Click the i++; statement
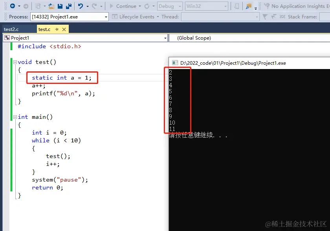The width and height of the screenshot is (330, 231). [53, 164]
